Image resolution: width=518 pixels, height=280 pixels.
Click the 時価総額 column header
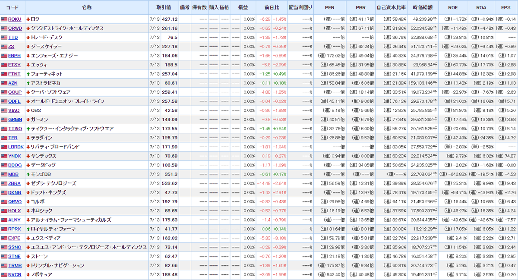pyautogui.click(x=423, y=7)
